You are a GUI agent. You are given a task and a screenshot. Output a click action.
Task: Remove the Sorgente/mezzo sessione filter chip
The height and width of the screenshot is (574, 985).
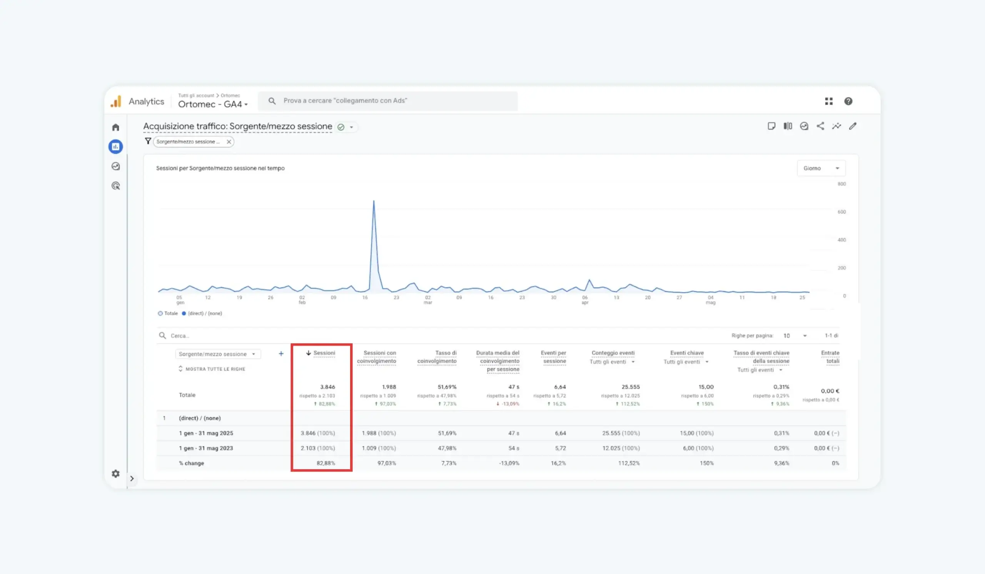click(229, 142)
